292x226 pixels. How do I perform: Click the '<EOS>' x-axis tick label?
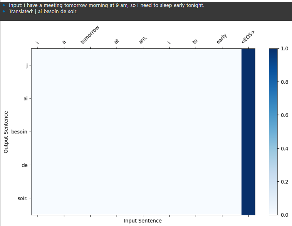tap(248, 37)
